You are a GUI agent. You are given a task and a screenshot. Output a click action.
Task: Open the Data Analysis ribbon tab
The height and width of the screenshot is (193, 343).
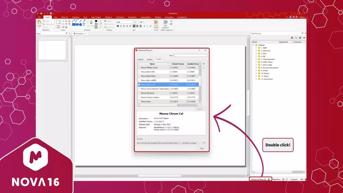click(96, 17)
